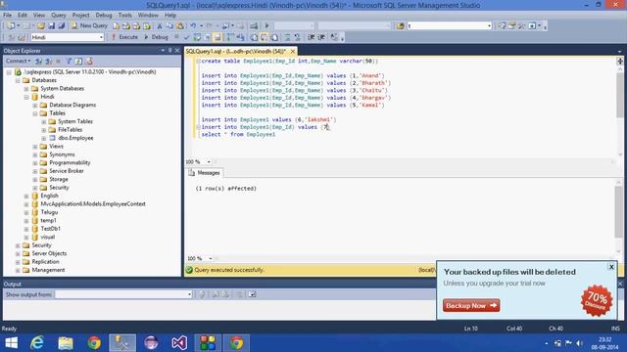Open Internet Explorer from taskbar

pos(37,343)
